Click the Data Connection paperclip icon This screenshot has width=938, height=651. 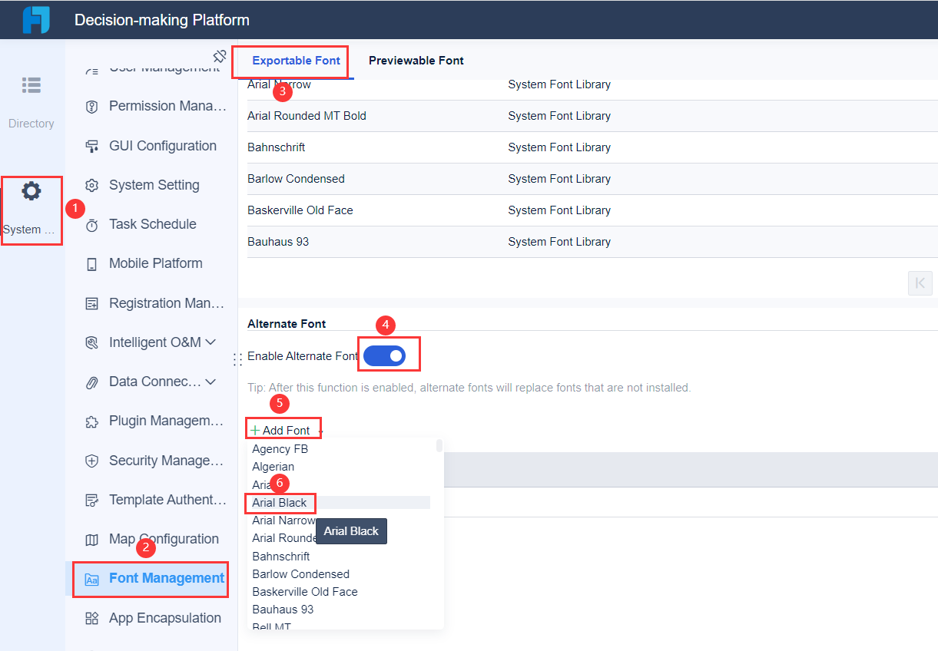[92, 382]
